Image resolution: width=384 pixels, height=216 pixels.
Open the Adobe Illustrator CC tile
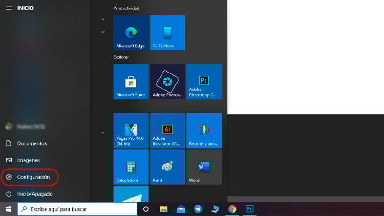point(167,131)
